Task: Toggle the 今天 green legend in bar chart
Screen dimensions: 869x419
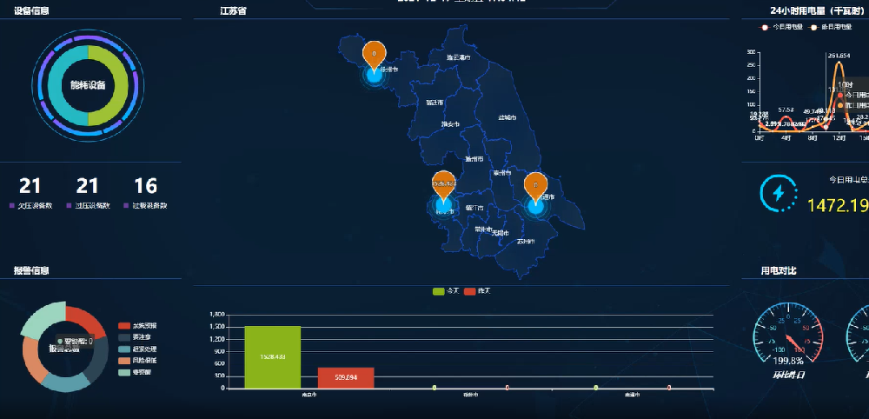Action: tap(438, 290)
